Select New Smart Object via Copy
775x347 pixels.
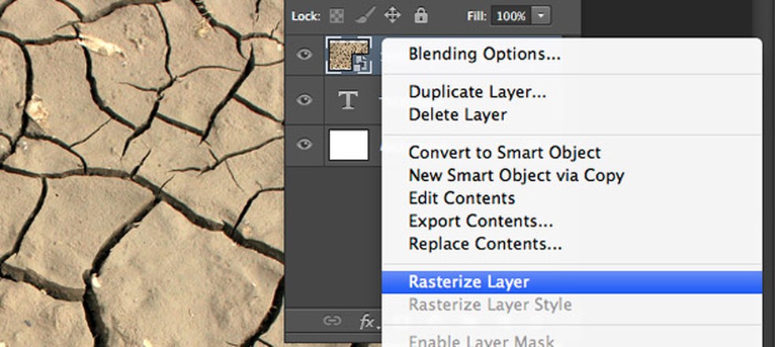[516, 175]
